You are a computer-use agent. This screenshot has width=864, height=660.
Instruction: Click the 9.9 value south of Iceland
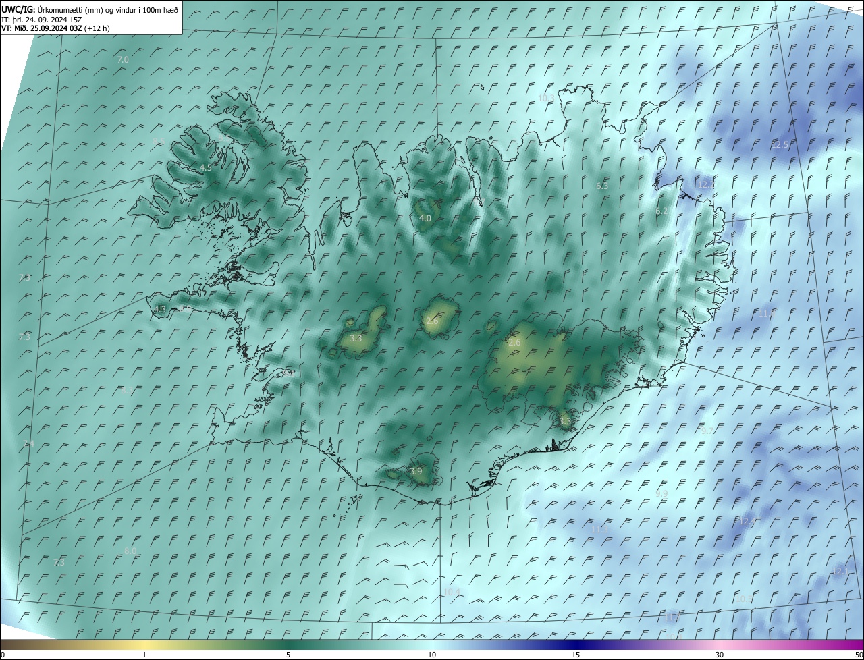tap(661, 494)
